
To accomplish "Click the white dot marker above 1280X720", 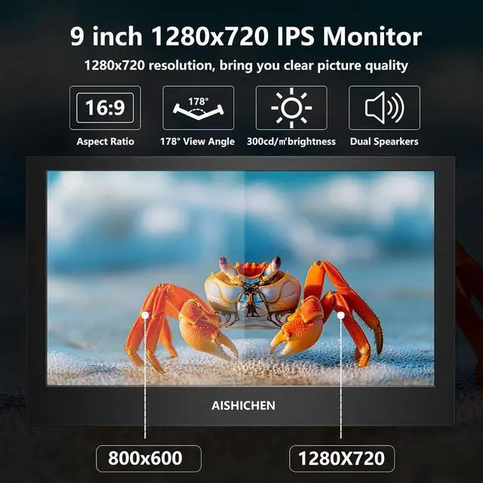I will [341, 314].
